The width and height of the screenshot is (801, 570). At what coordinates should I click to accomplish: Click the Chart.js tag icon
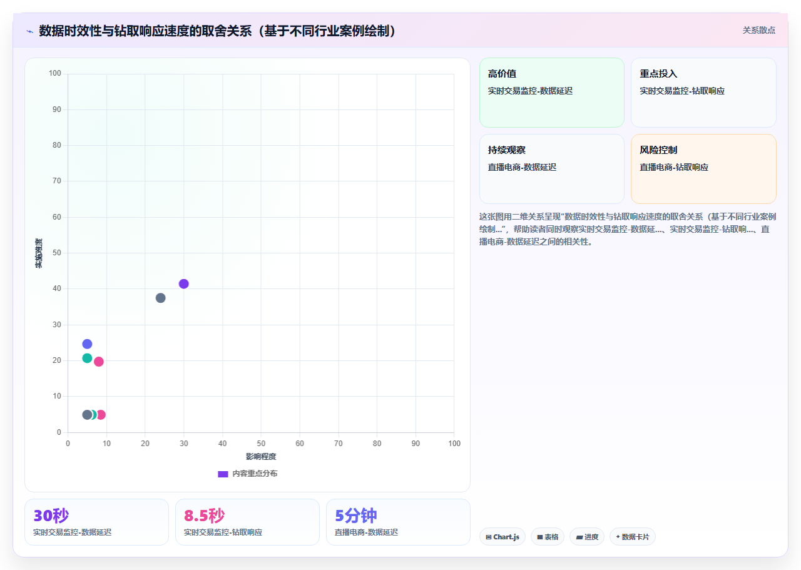coord(489,537)
